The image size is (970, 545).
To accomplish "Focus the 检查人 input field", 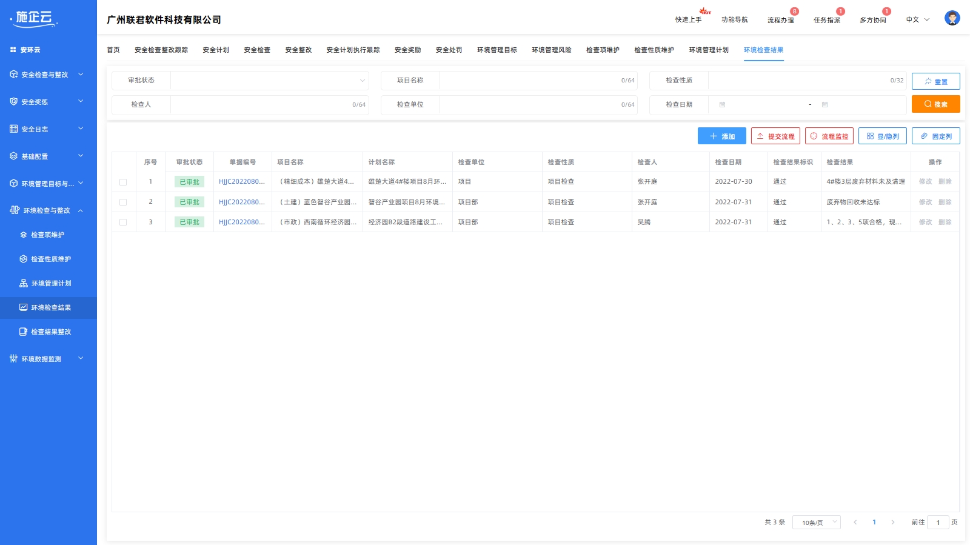I will click(270, 104).
